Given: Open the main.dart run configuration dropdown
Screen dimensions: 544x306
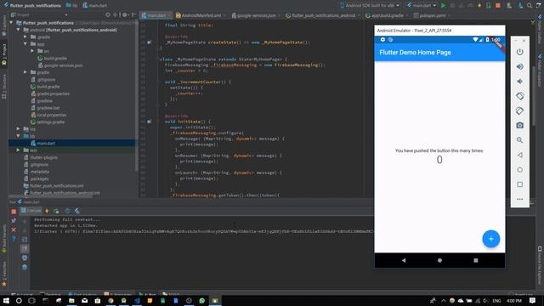Looking at the screenshot, I should (422, 5).
